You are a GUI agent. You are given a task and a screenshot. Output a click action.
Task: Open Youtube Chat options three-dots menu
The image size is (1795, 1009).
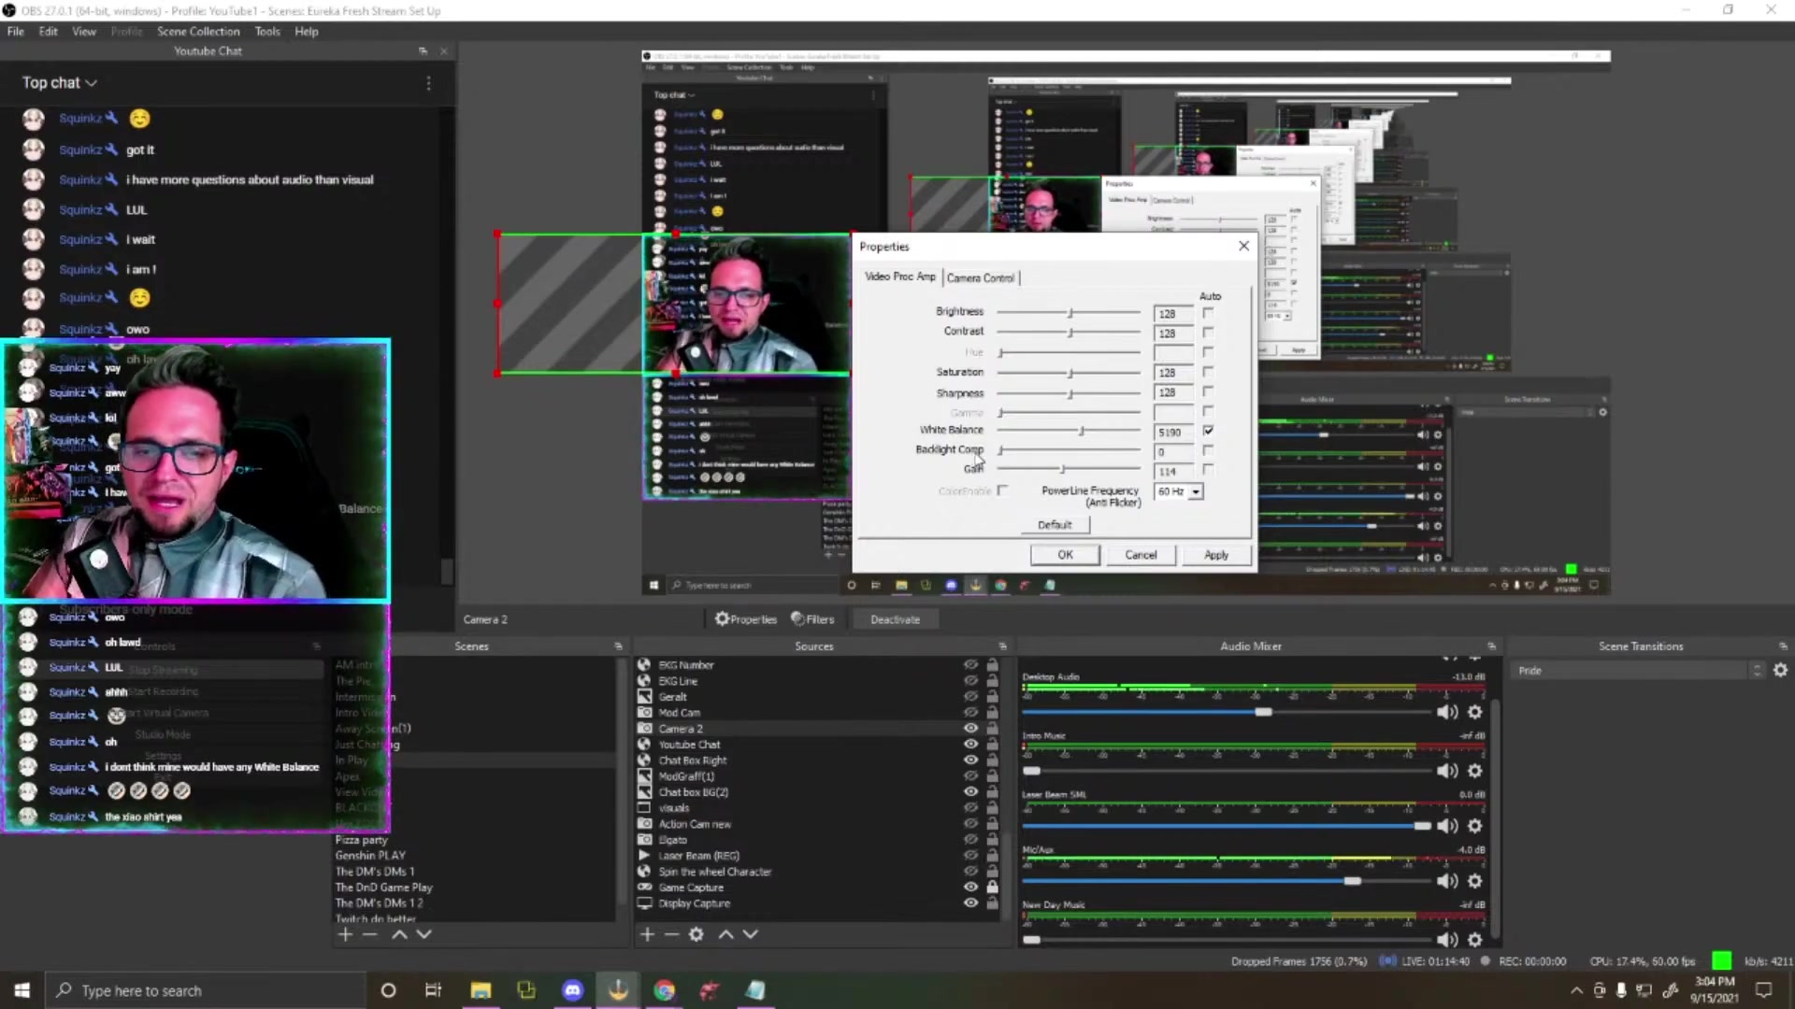(429, 83)
